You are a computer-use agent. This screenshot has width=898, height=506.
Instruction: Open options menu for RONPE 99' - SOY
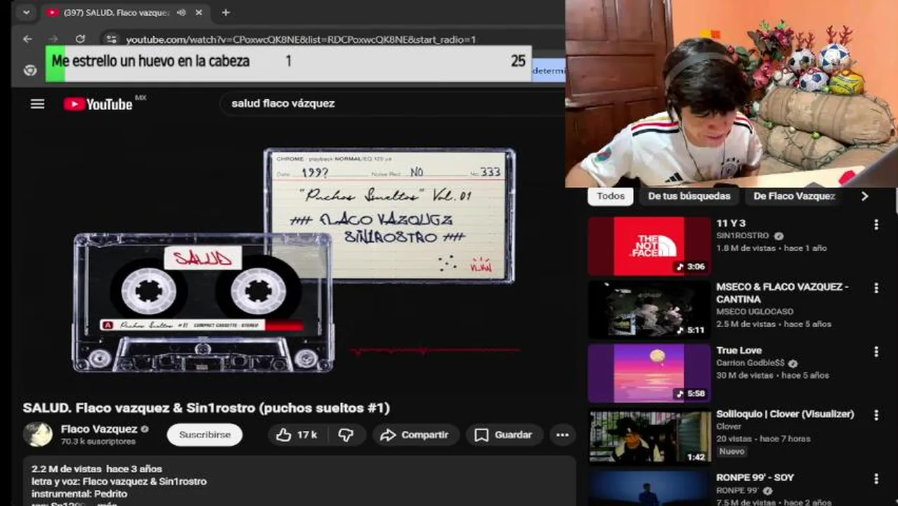tap(876, 479)
